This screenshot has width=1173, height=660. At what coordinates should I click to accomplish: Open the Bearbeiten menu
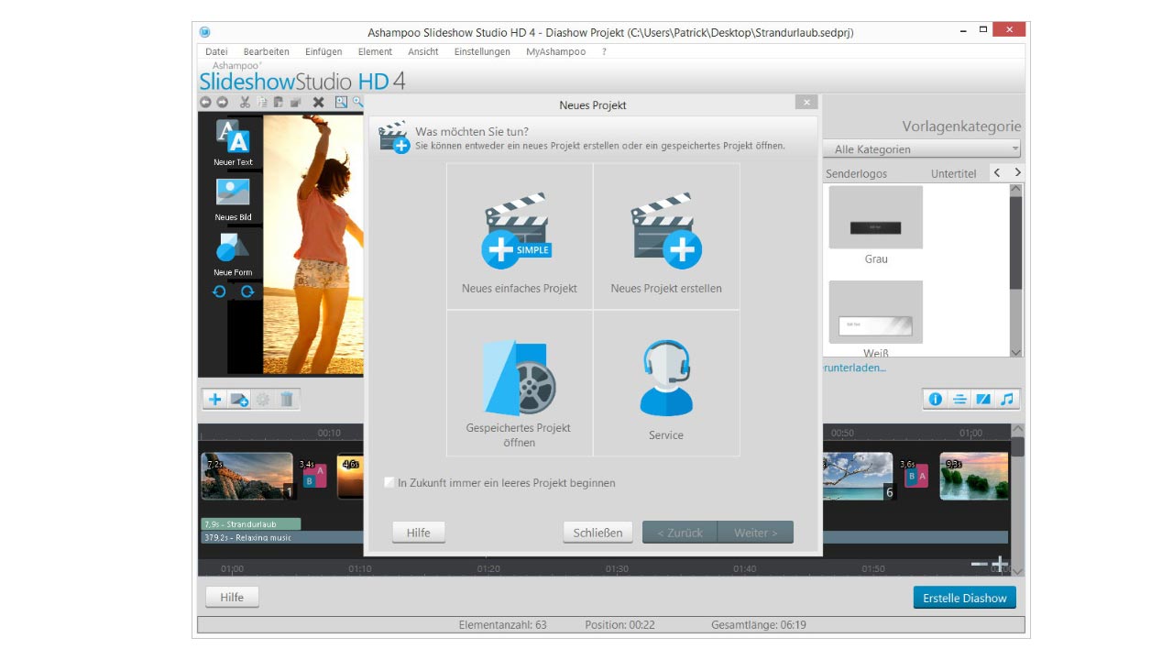(x=266, y=51)
